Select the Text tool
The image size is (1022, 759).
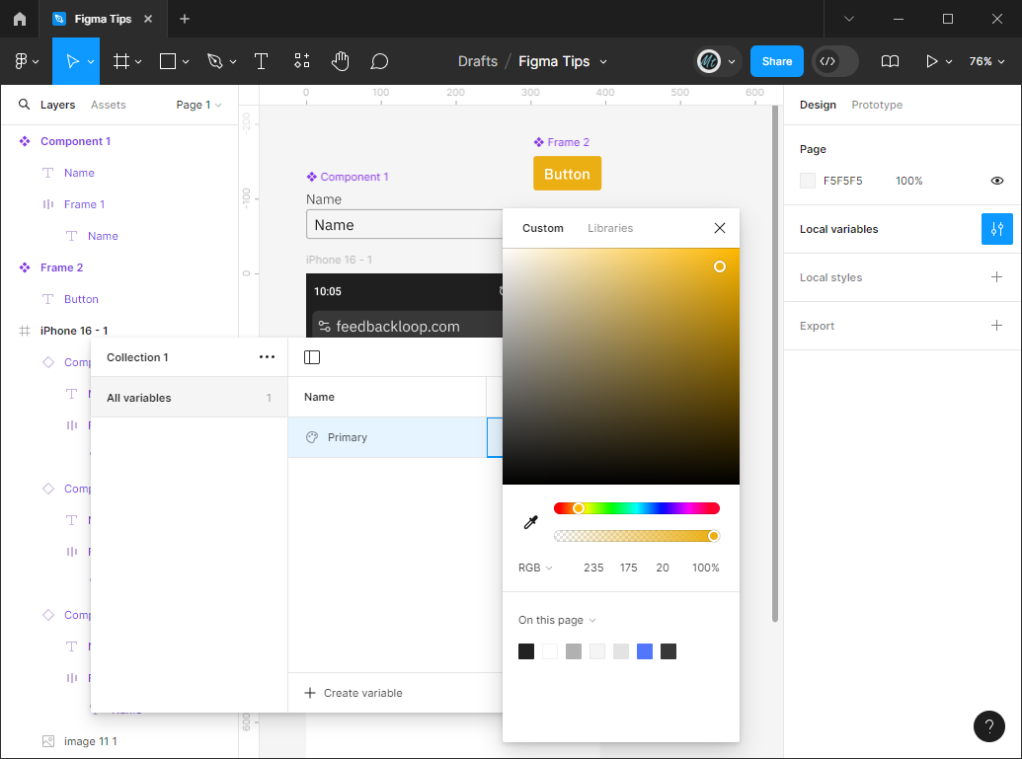261,61
